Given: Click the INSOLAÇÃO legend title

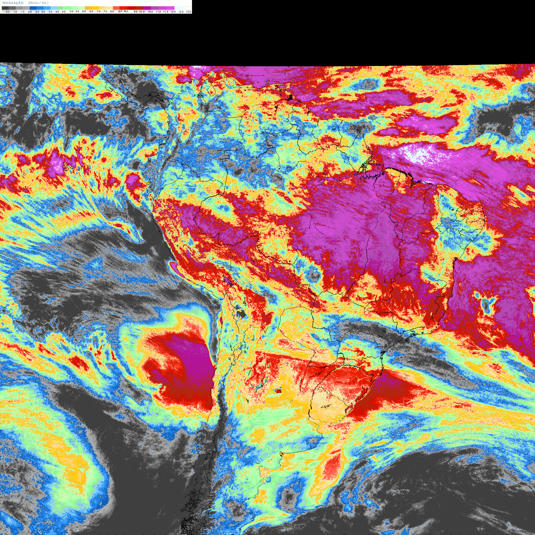Looking at the screenshot, I should [x=13, y=3].
